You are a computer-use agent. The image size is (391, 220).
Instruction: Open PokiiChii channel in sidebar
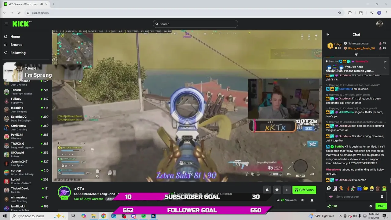pyautogui.click(x=26, y=136)
